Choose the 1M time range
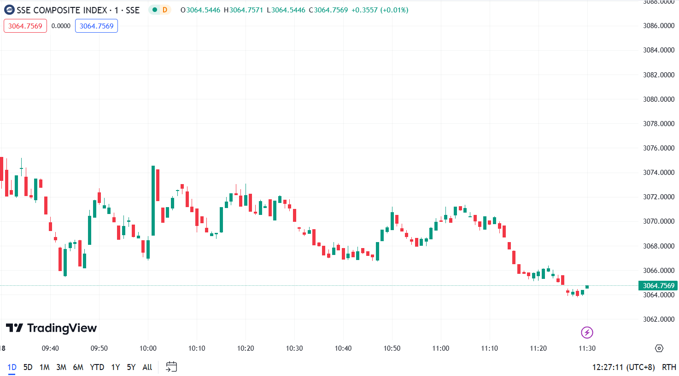The height and width of the screenshot is (376, 679). coord(45,367)
